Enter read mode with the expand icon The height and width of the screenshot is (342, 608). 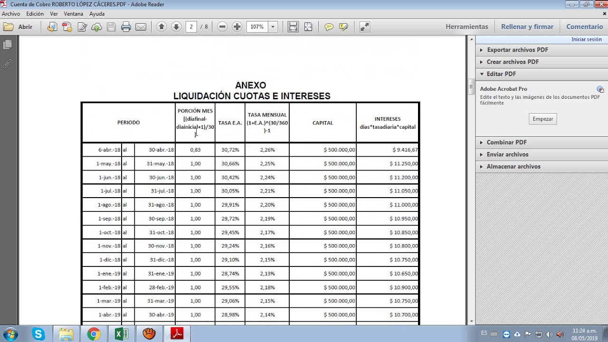tap(364, 27)
